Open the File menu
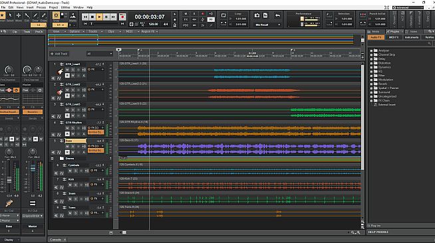The height and width of the screenshot is (243, 435). tap(3, 7)
